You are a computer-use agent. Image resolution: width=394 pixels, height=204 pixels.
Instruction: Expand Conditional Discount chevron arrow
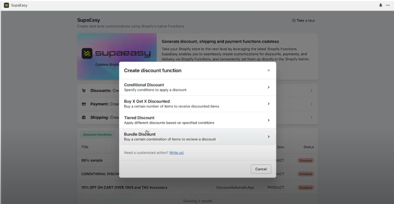tap(268, 87)
